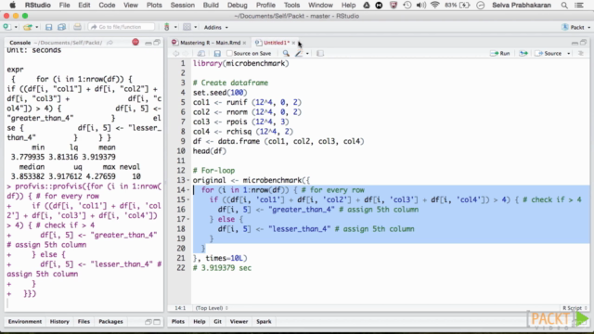Run the selected lines
Image resolution: width=594 pixels, height=334 pixels.
[x=500, y=54]
